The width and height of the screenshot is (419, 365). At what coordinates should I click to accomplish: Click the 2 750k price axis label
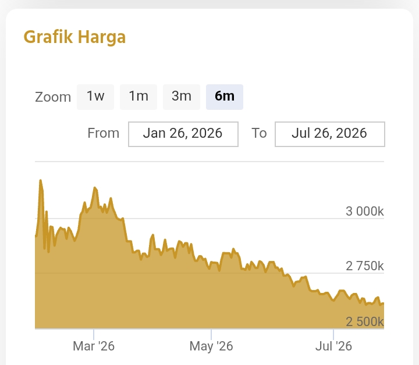click(364, 266)
